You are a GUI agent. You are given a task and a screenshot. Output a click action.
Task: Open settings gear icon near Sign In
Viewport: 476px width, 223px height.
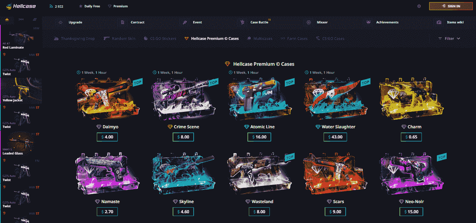click(x=419, y=6)
